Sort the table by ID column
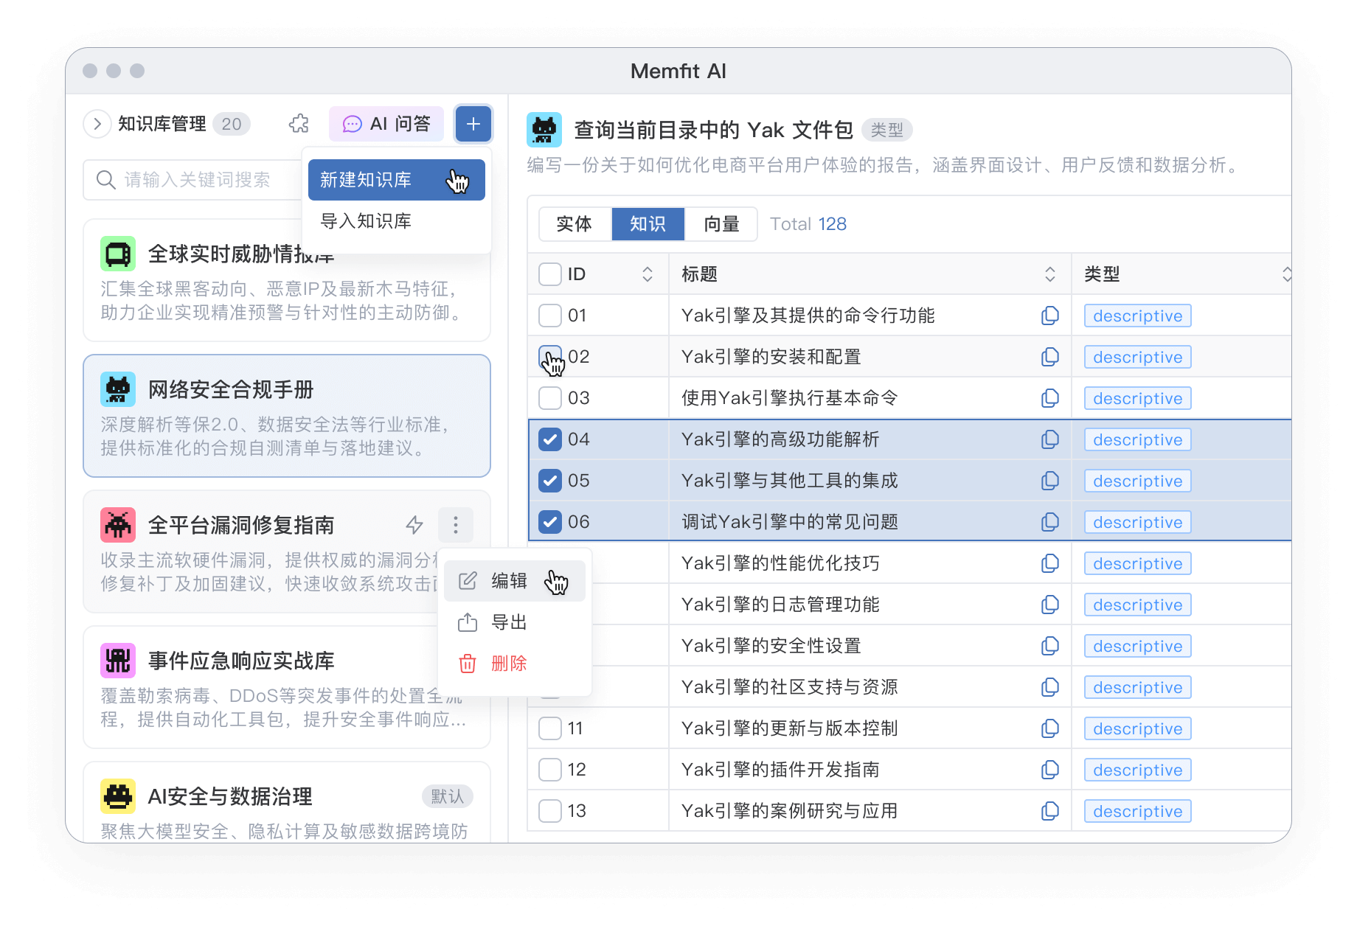 [x=647, y=274]
